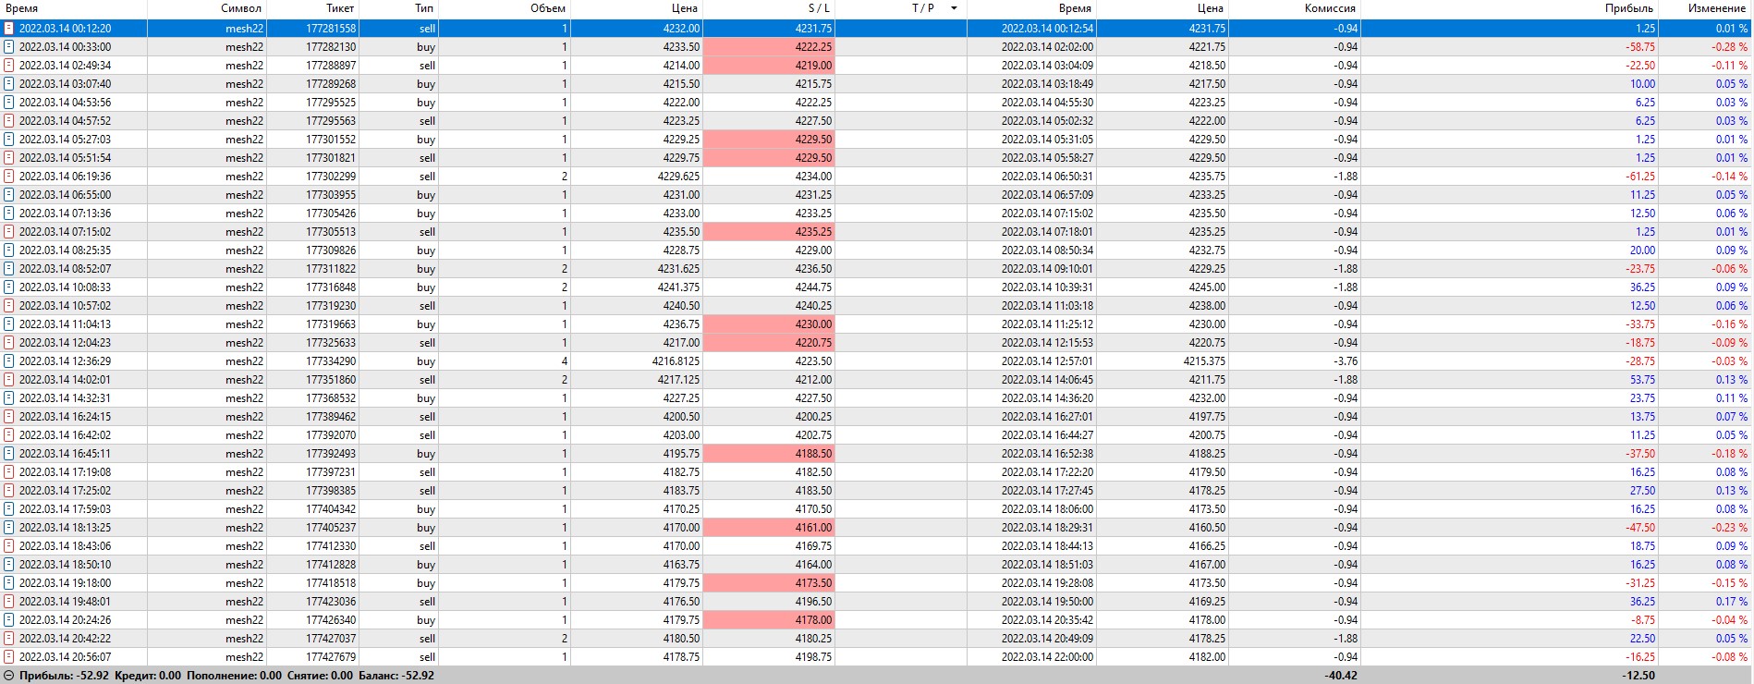This screenshot has height=684, width=1754.
Task: Select the close price 4215.375
Action: point(1204,361)
